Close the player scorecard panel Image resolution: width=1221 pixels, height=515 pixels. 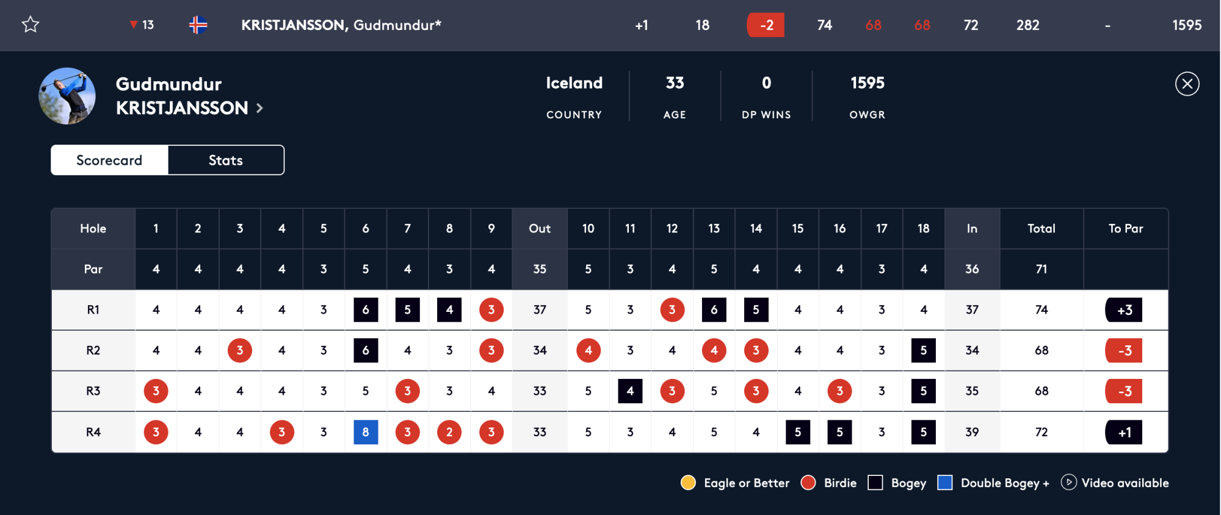(1187, 84)
